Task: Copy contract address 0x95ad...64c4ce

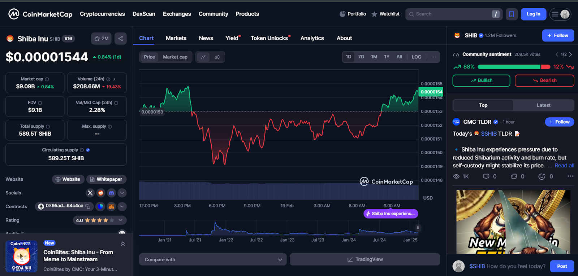Action: coord(88,206)
